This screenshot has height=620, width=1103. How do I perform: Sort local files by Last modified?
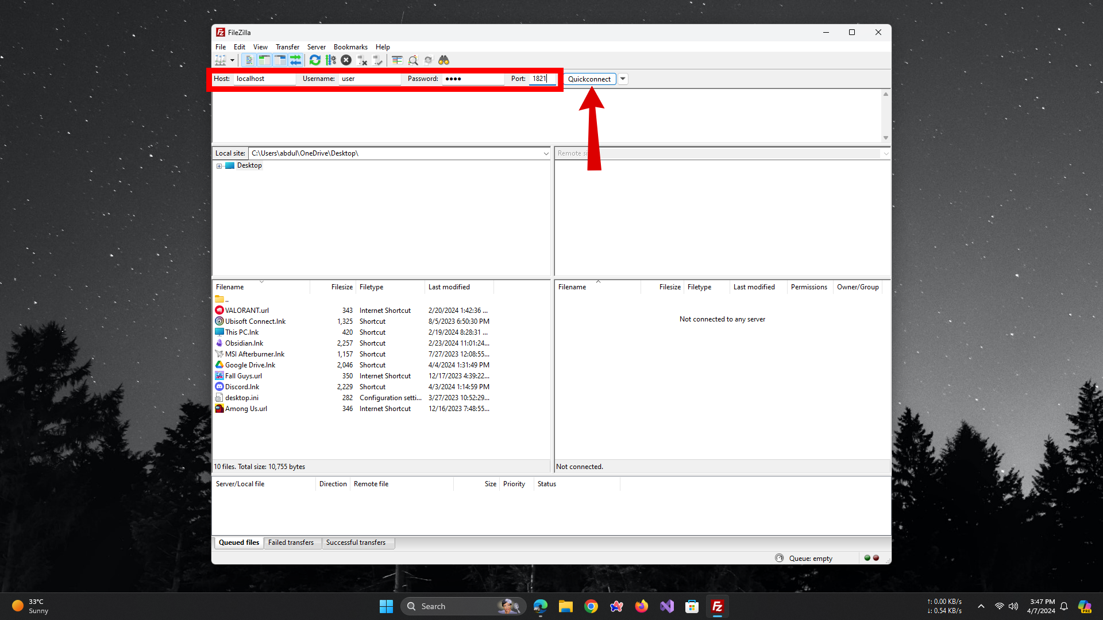(449, 287)
